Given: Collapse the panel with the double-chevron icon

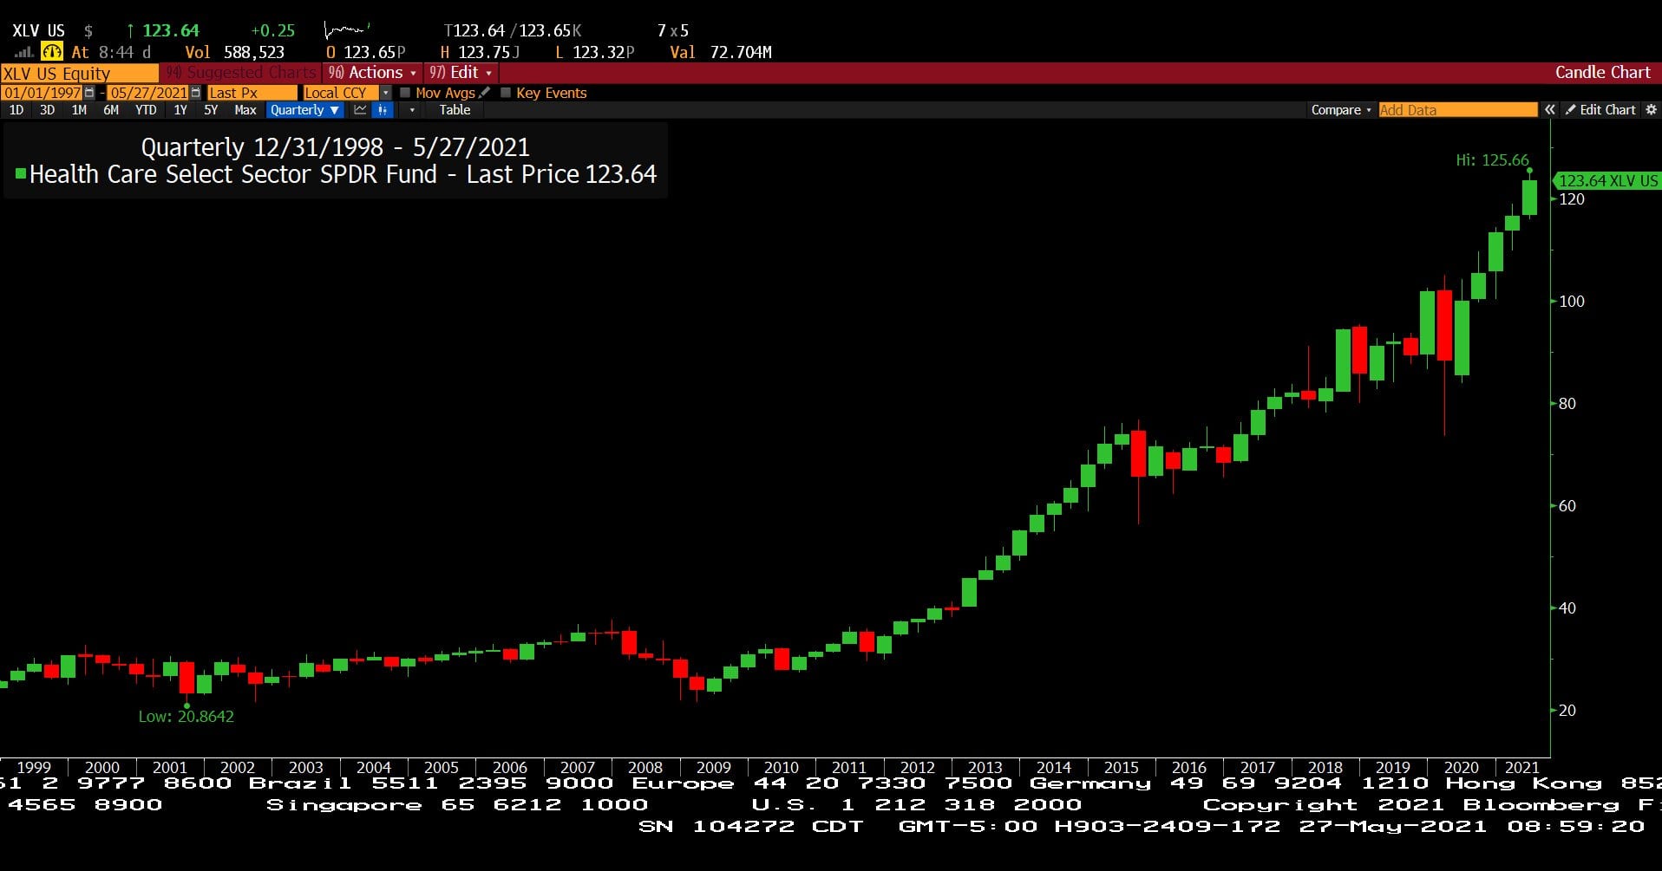Looking at the screenshot, I should 1549,110.
